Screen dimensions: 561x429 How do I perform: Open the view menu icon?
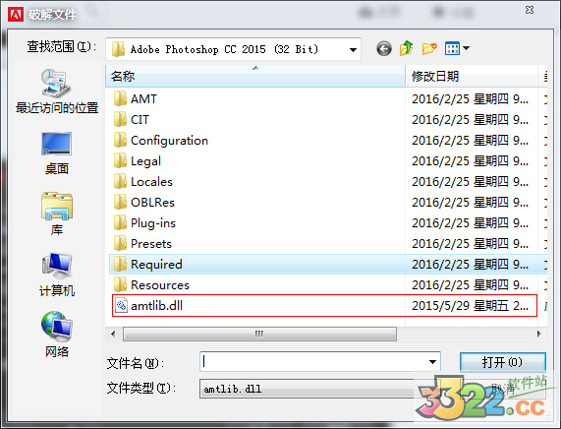452,48
